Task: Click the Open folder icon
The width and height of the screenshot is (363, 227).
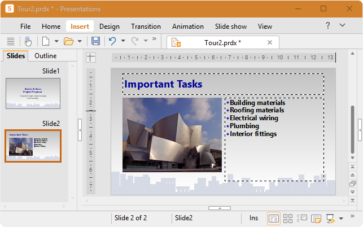Action: tap(68, 41)
